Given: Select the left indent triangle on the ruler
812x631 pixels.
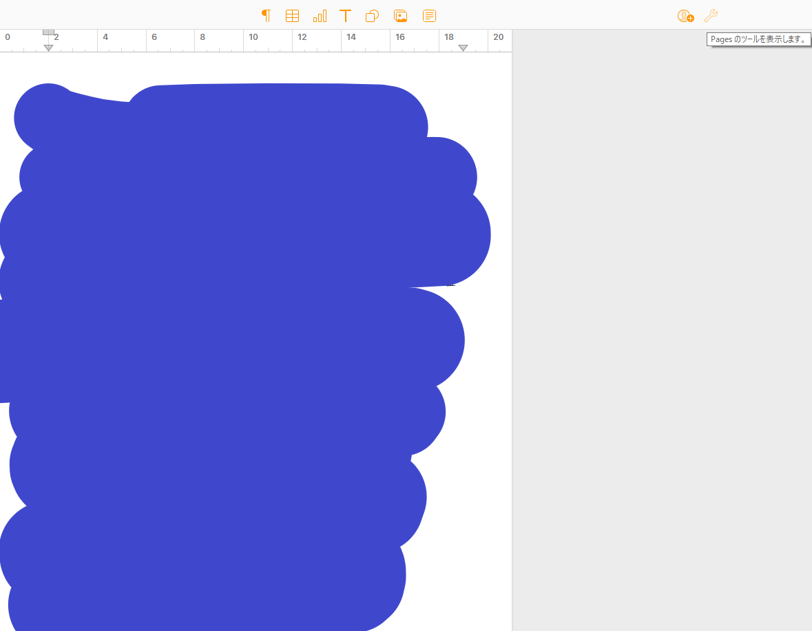Looking at the screenshot, I should tap(48, 48).
